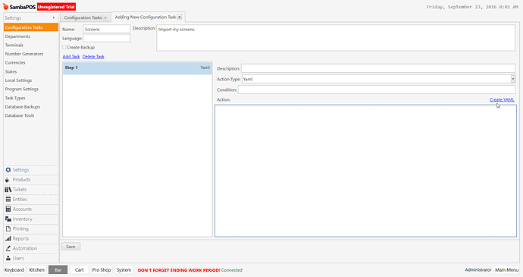Switch to the System department
The width and height of the screenshot is (523, 277).
point(124,270)
